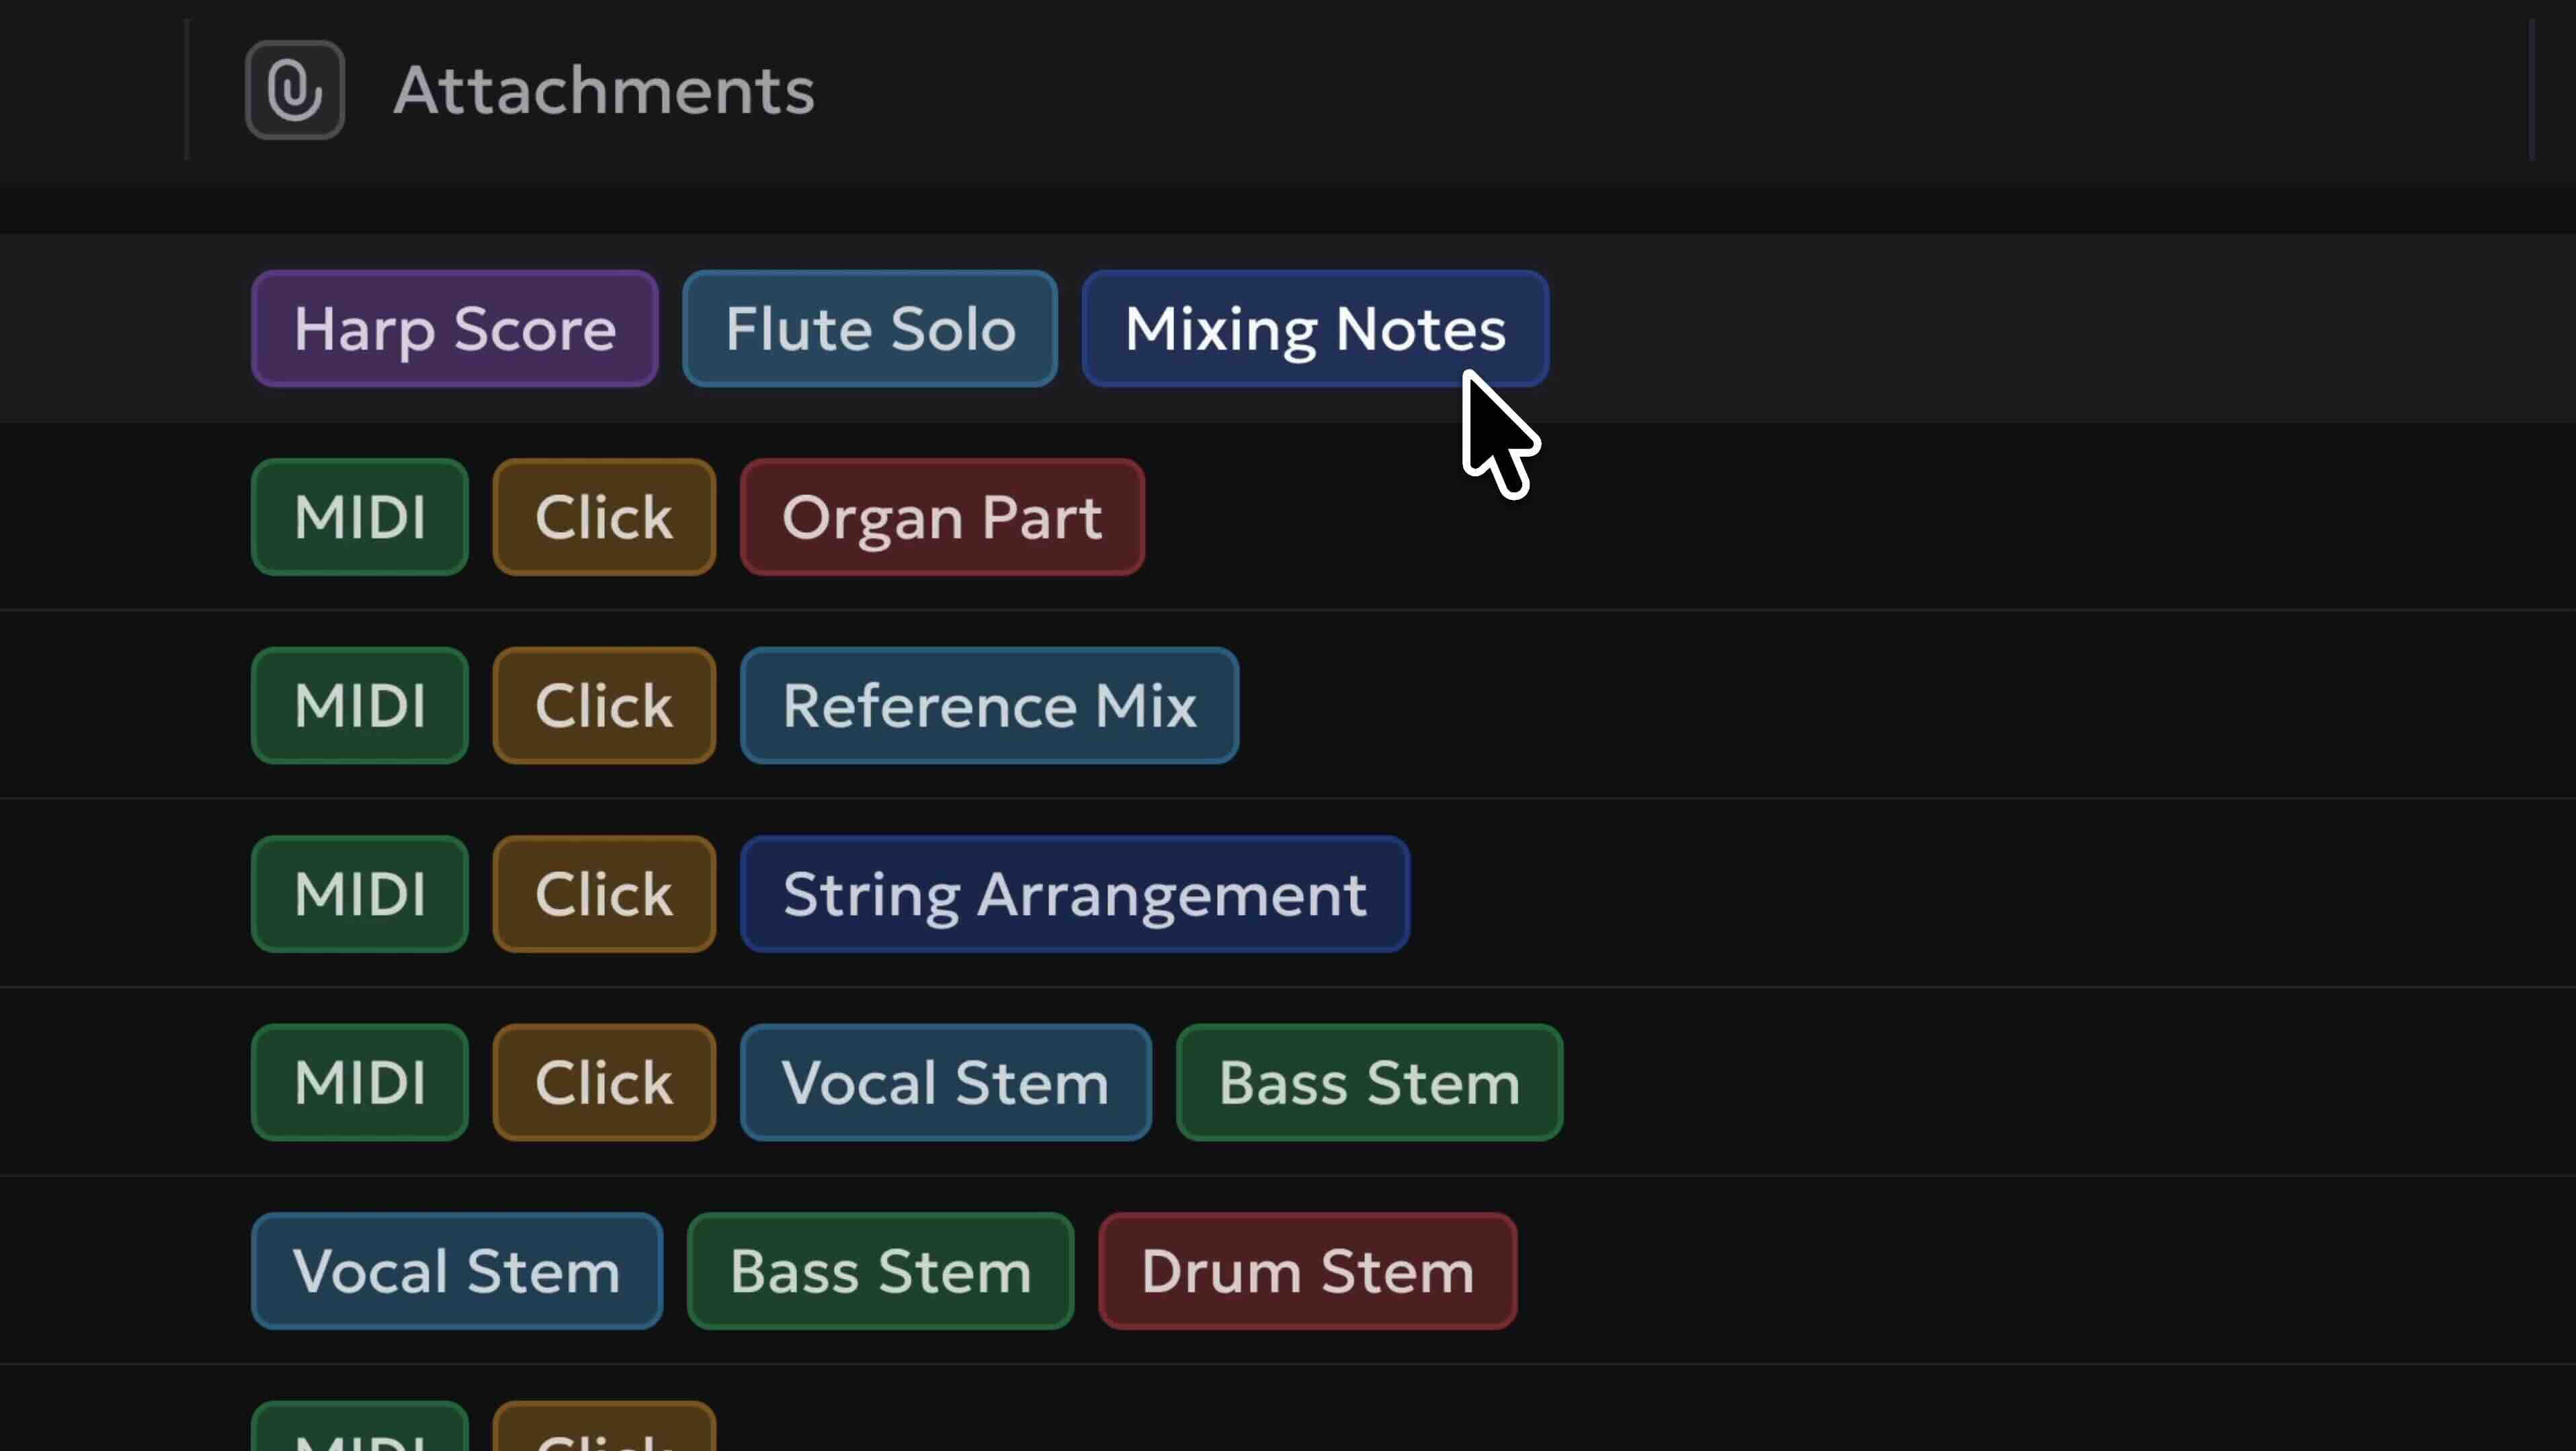Click the Drum Stem attachment
Screen dimensions: 2576x1451
click(1306, 1270)
